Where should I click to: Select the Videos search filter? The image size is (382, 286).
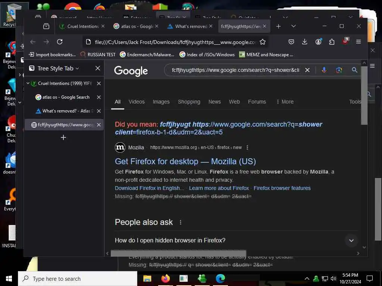[x=137, y=102]
